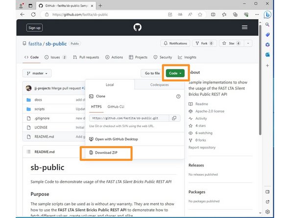The image size is (290, 218).
Task: Click the tab actions menu icon
Action: [x=30, y=6]
